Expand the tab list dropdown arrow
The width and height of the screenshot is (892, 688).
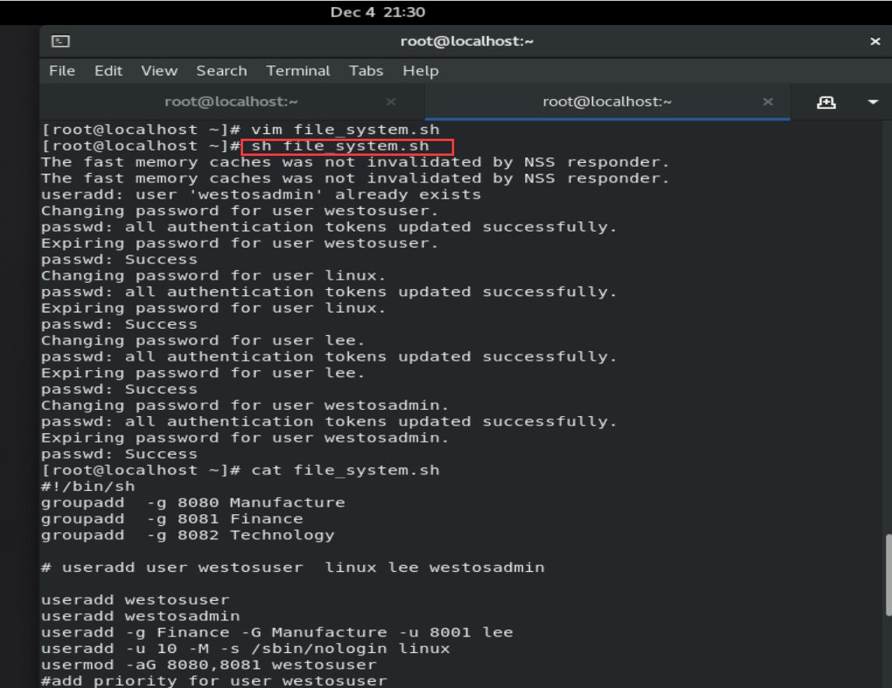tap(873, 102)
